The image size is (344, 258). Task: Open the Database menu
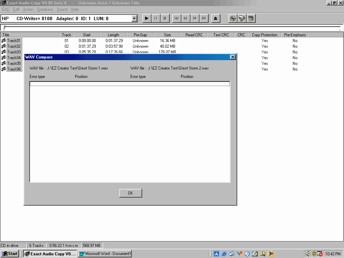pos(45,9)
